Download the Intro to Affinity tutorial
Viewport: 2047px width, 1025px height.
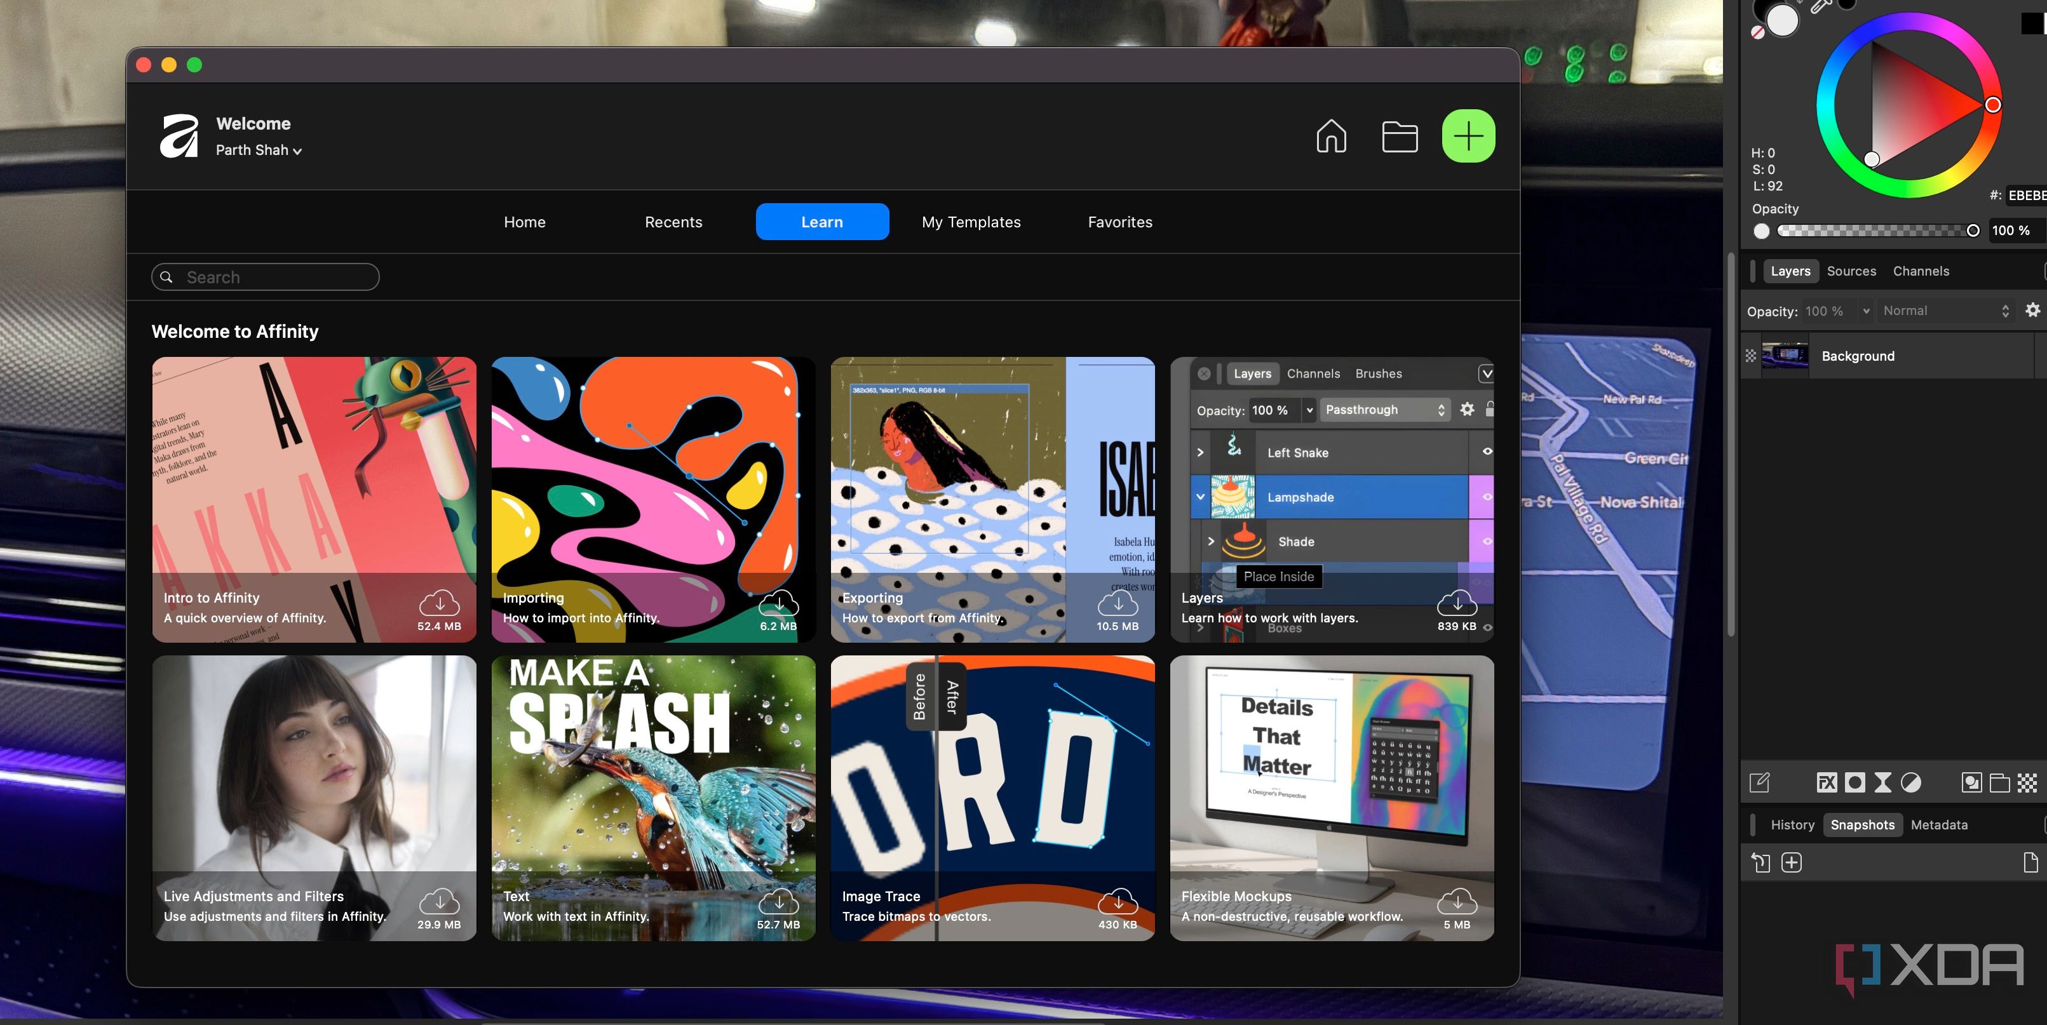coord(440,602)
